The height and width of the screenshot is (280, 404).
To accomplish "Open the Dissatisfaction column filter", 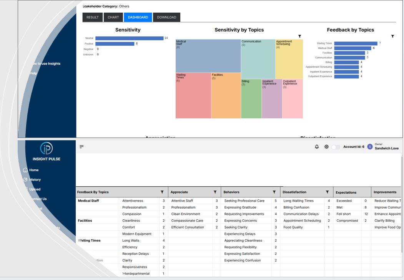I will coord(328,192).
